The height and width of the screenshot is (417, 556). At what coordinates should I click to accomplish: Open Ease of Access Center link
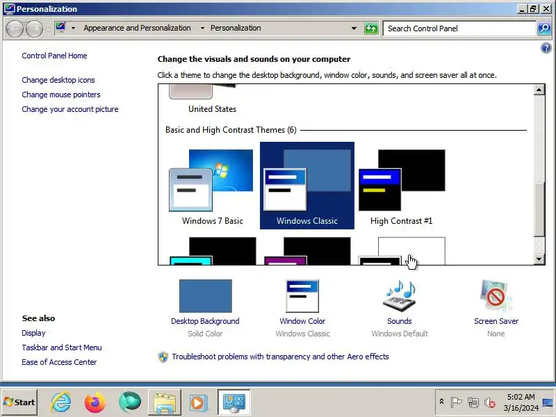(59, 362)
